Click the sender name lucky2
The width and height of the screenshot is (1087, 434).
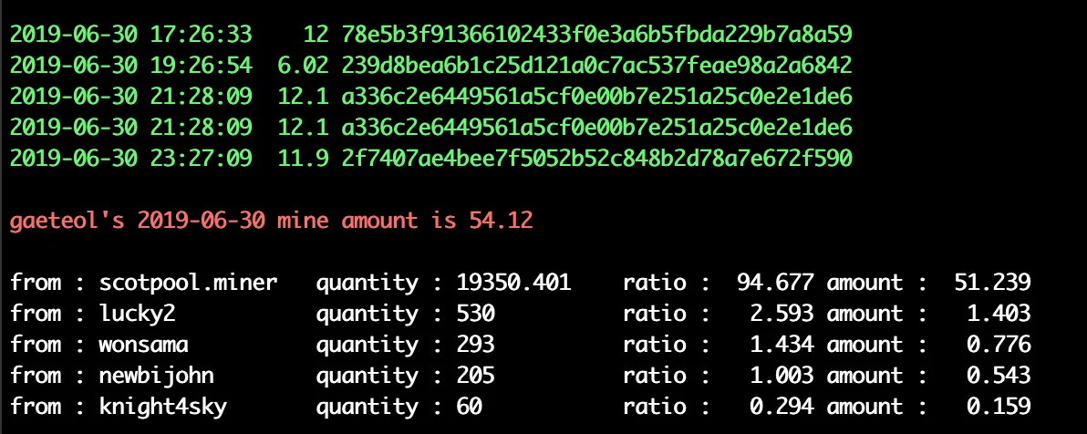(x=138, y=314)
